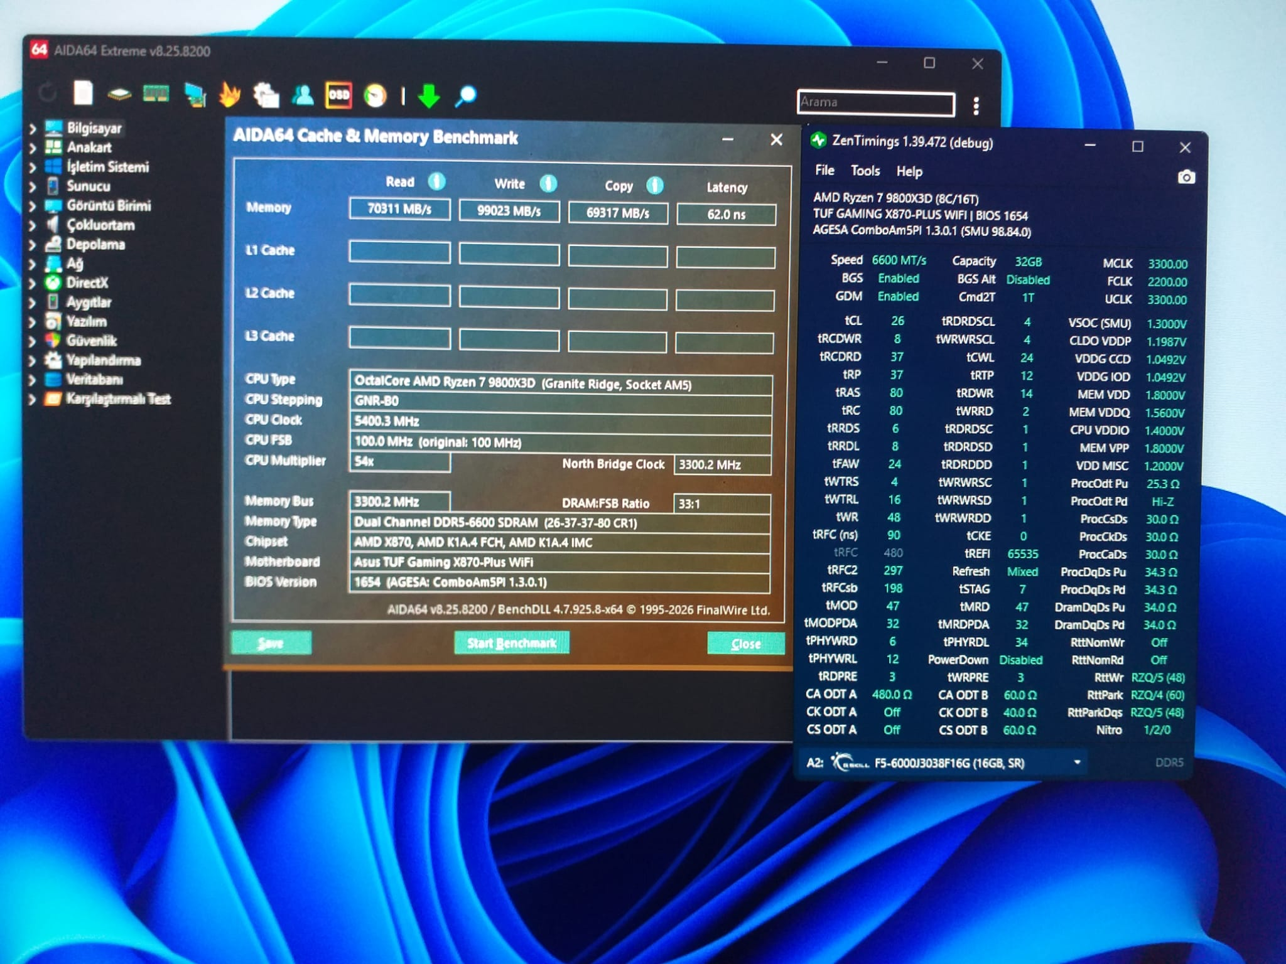The image size is (1286, 964).
Task: Take a ZenTimings screenshot with camera icon
Action: pyautogui.click(x=1186, y=178)
